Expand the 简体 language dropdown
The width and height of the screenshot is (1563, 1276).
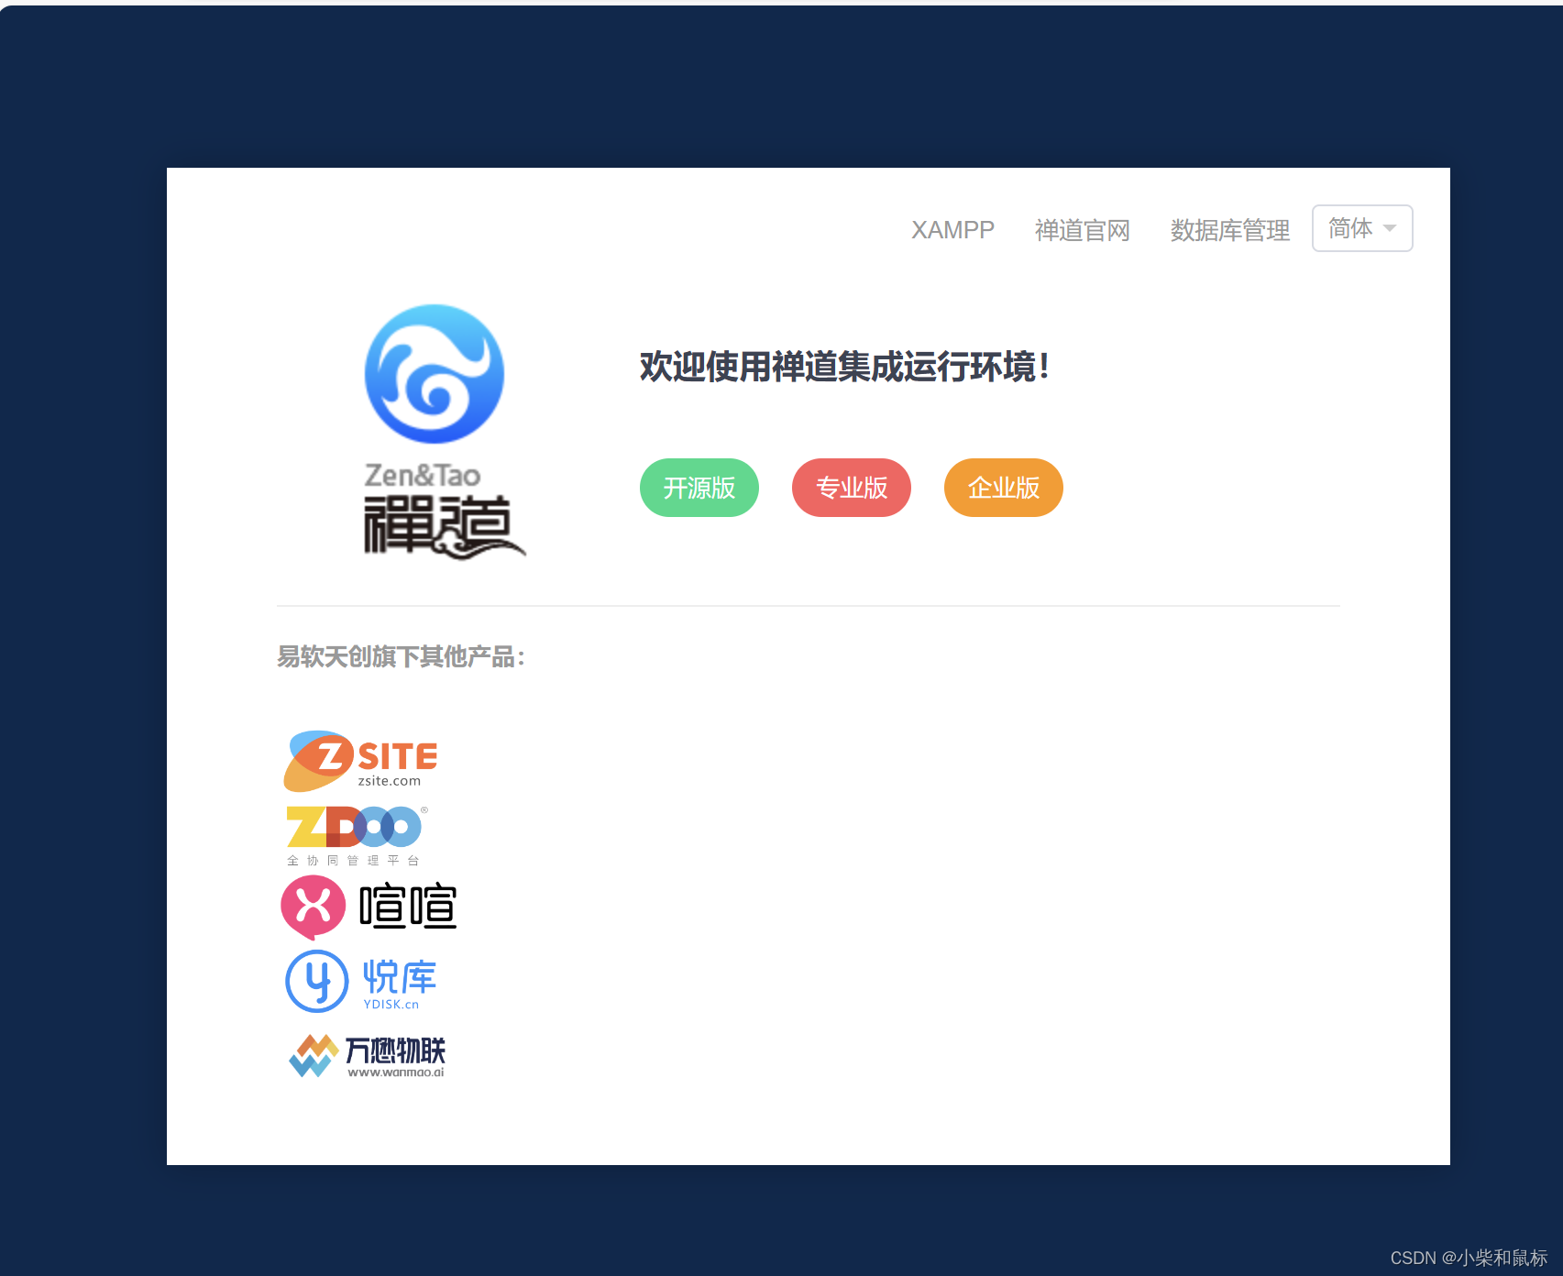pyautogui.click(x=1362, y=228)
